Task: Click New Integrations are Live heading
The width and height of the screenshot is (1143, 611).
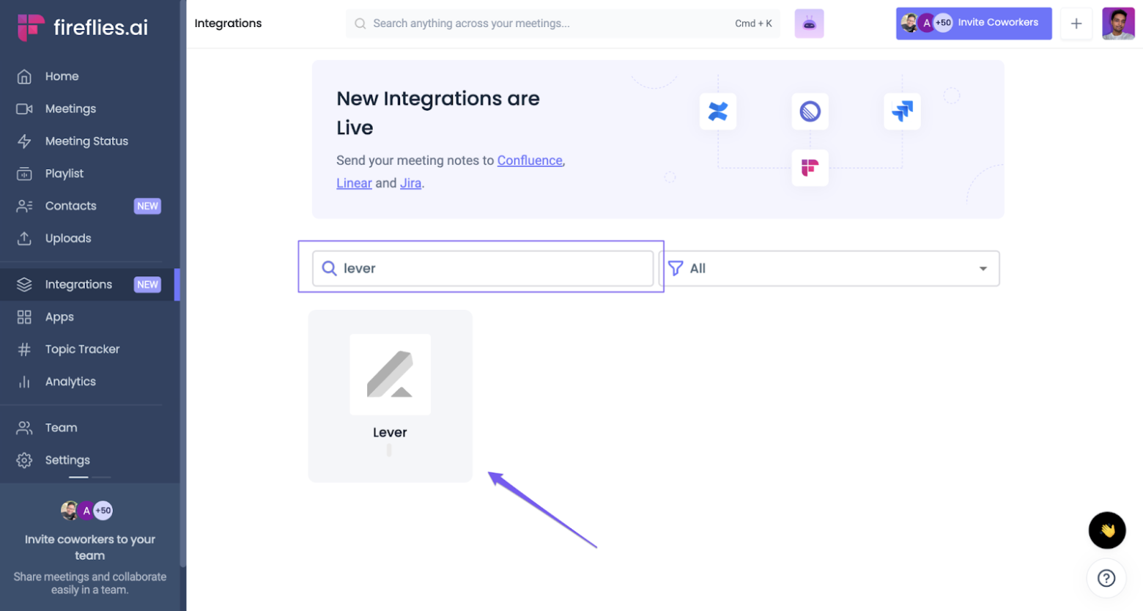Action: click(x=438, y=113)
